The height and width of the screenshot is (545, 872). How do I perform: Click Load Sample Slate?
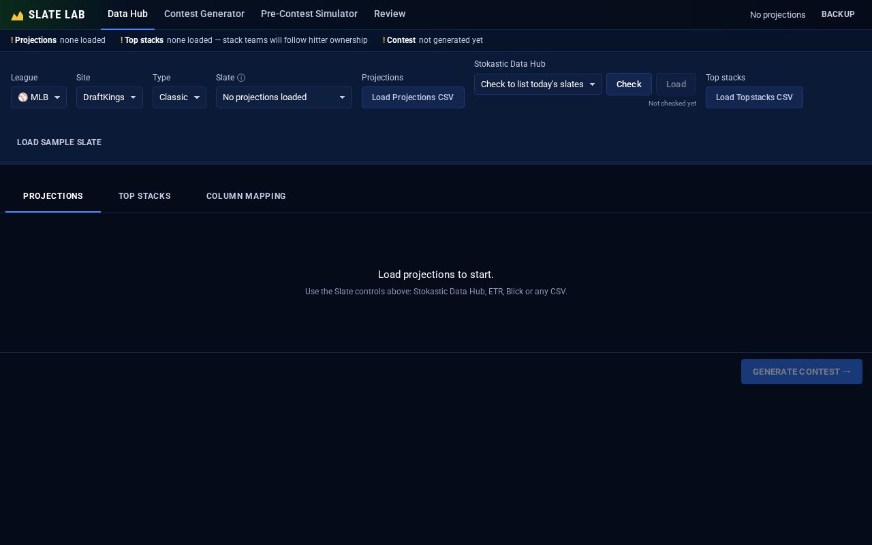coord(59,142)
